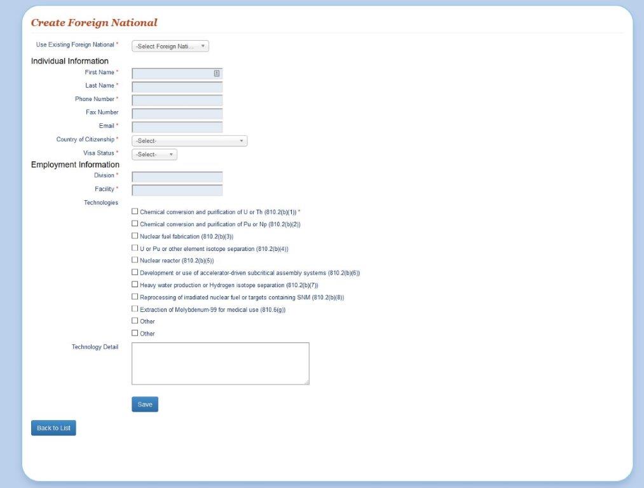Open the Use Existing Foreign National dropdown

tap(170, 46)
